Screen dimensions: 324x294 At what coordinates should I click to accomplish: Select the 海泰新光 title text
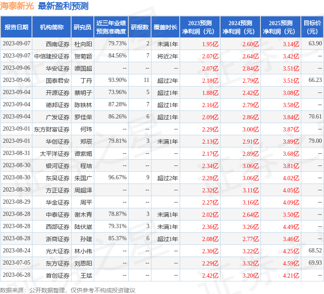(x=17, y=6)
